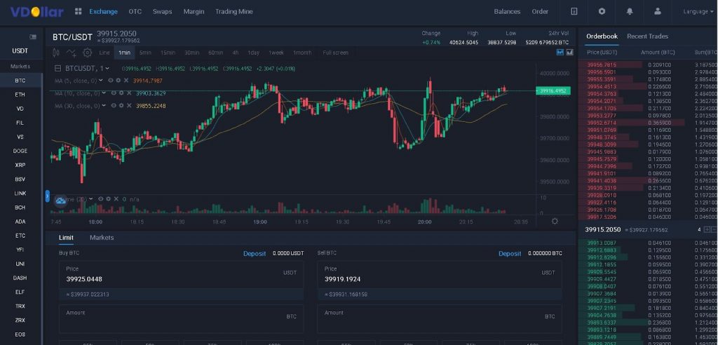Screen dimensions: 718x345
Task: Click ask price 39956.7815 in orderbook
Action: tap(602, 65)
